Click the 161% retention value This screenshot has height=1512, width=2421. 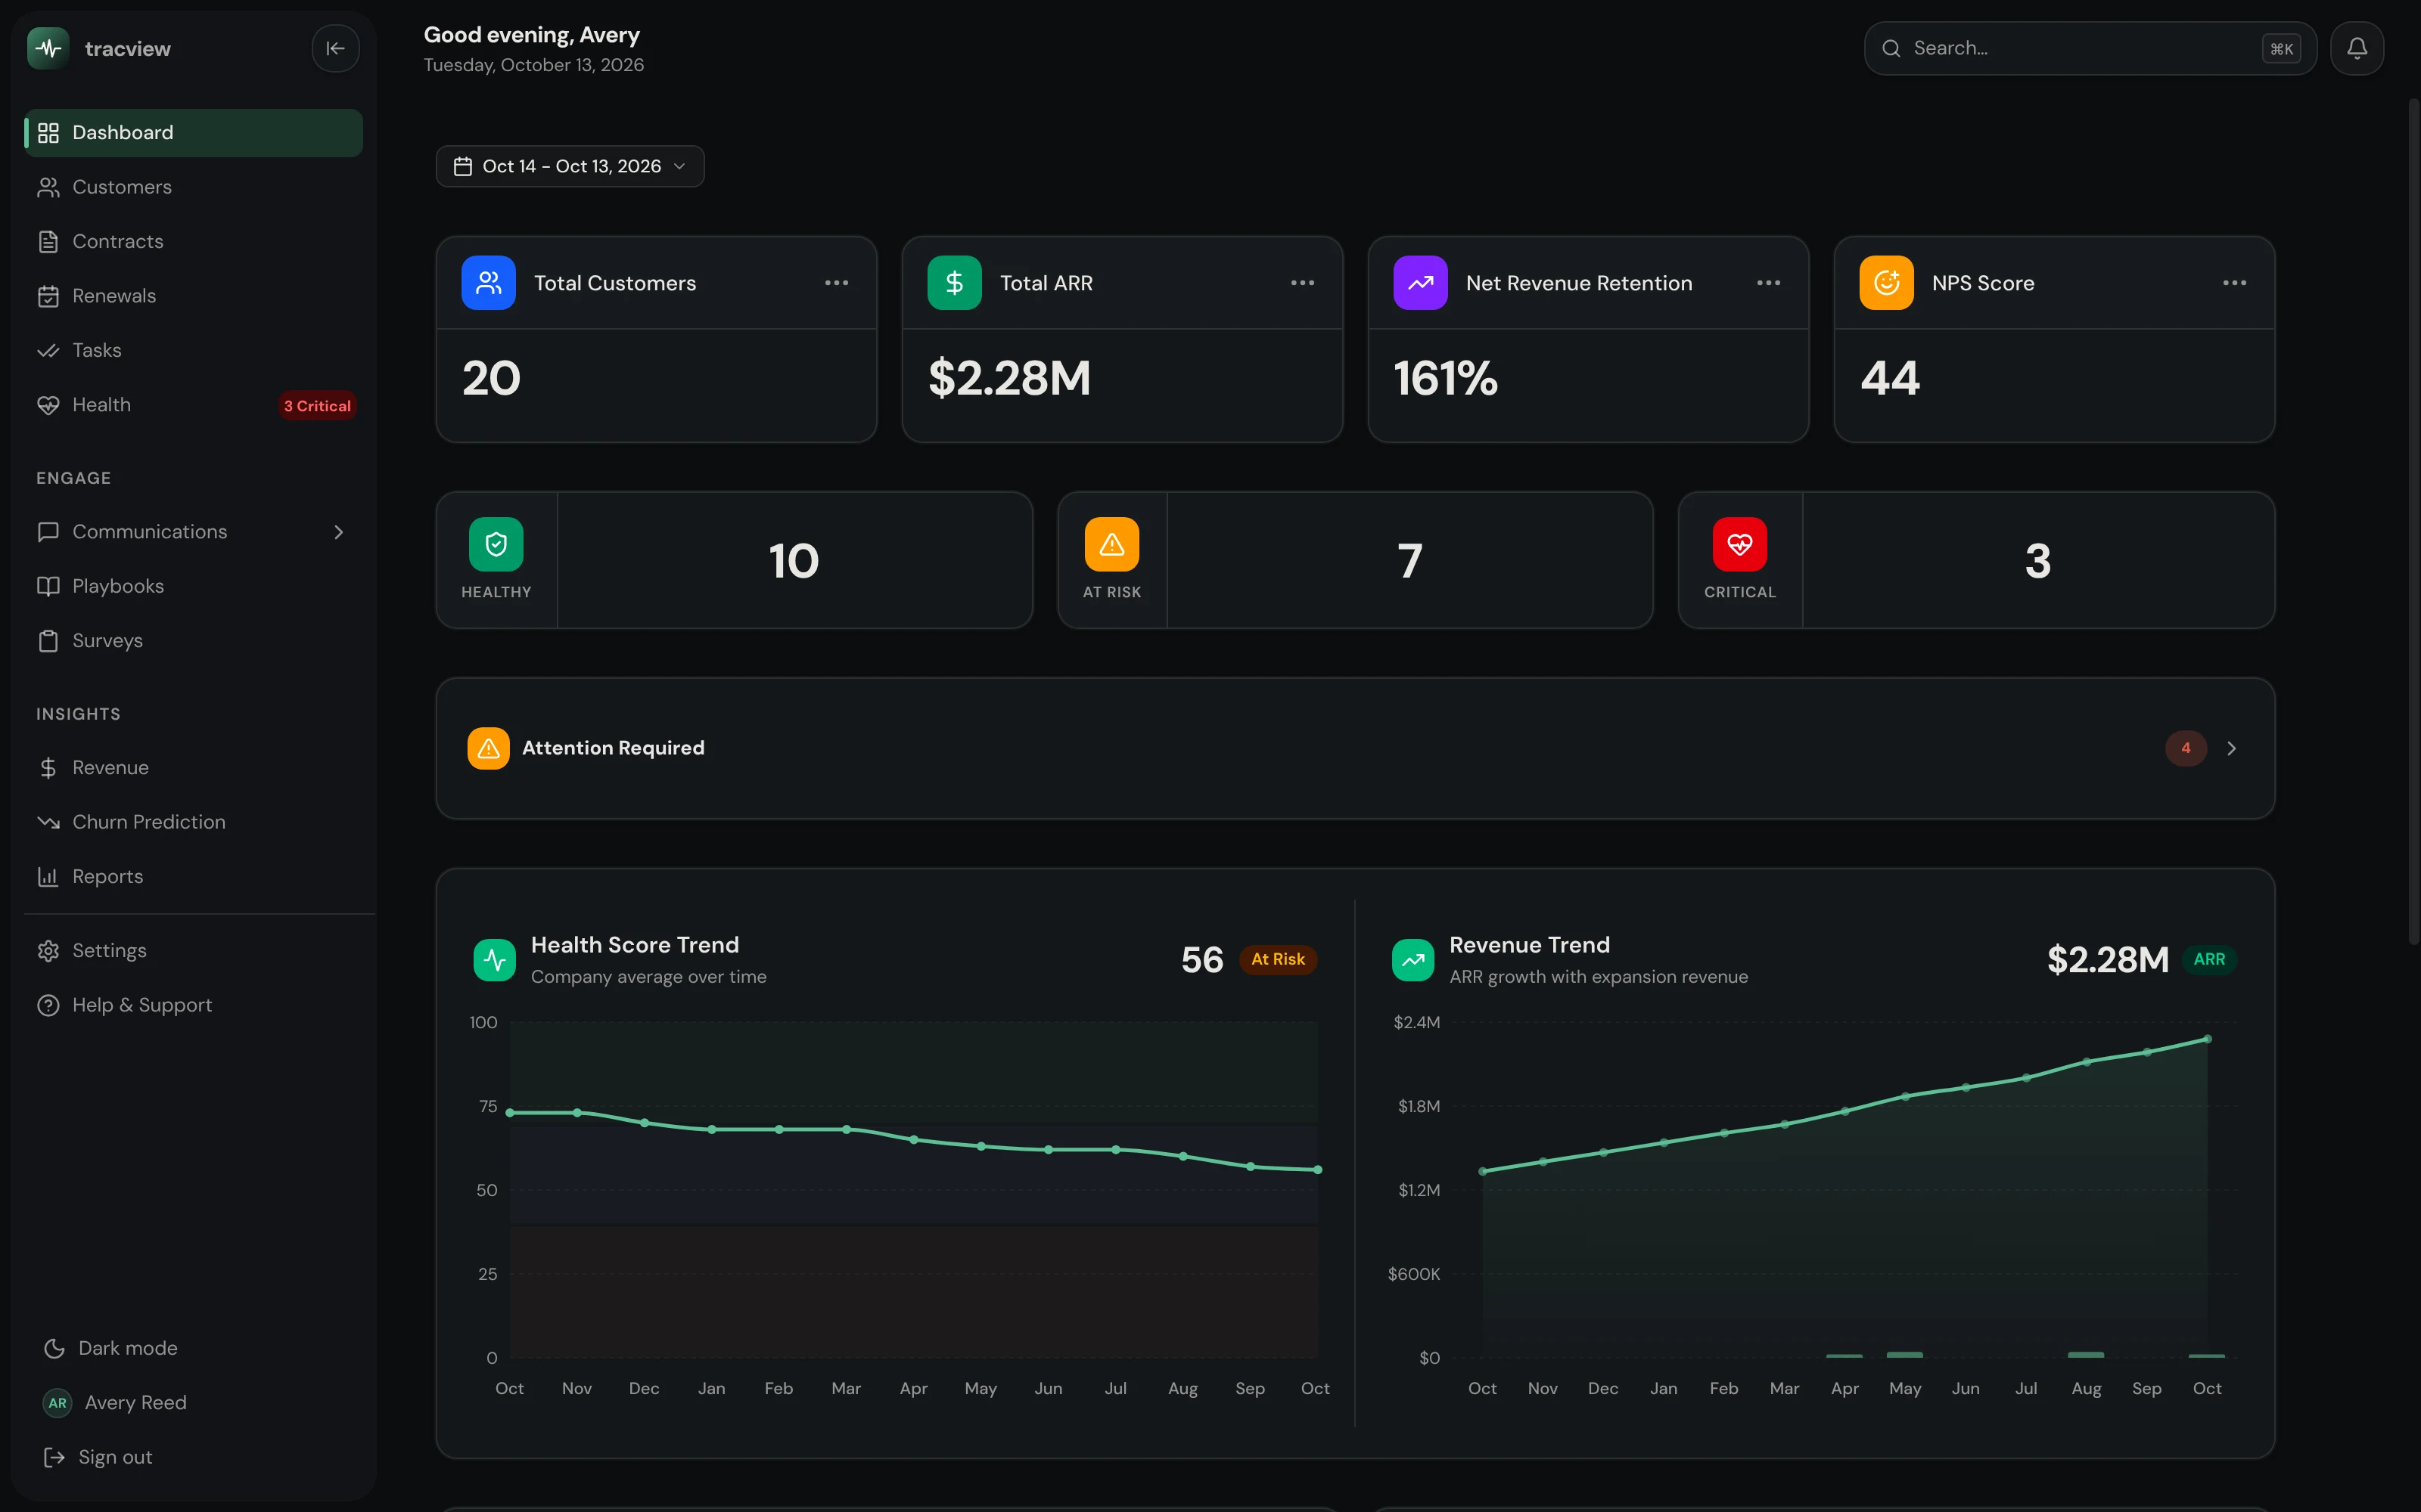(x=1446, y=378)
